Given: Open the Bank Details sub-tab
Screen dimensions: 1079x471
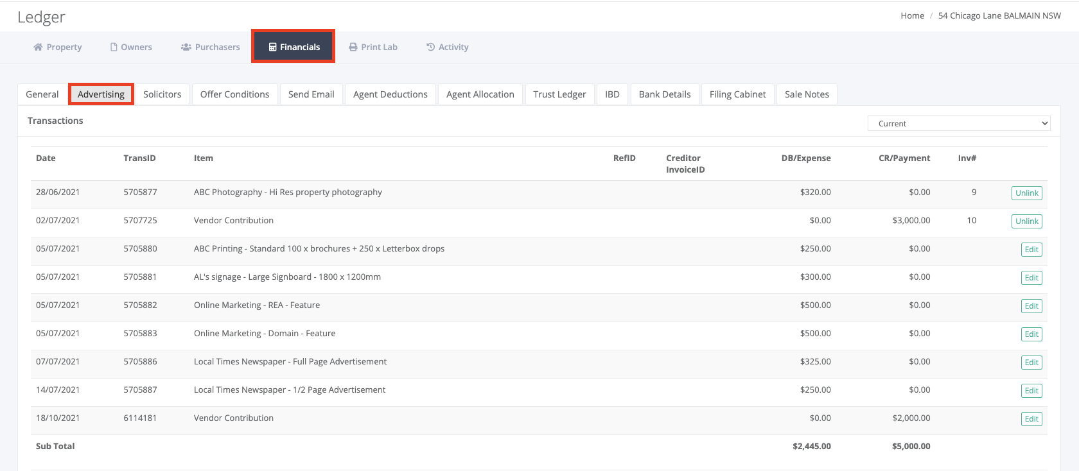Looking at the screenshot, I should click(665, 94).
